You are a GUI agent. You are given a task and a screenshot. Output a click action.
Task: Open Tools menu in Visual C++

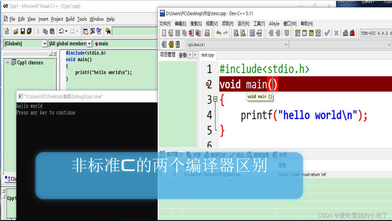[x=82, y=19]
